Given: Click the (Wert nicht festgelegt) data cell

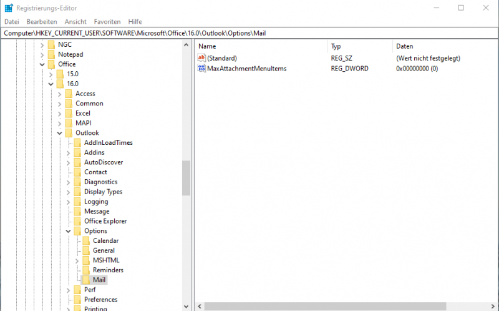Looking at the screenshot, I should tap(428, 58).
